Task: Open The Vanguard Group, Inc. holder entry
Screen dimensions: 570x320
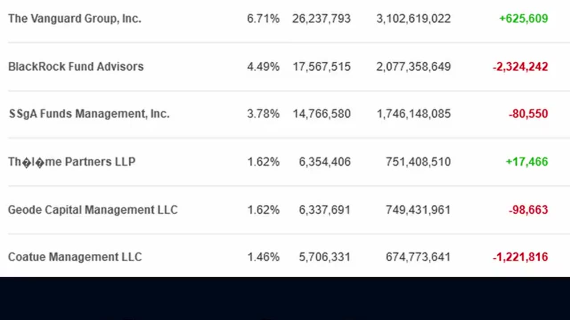Action: pos(74,19)
